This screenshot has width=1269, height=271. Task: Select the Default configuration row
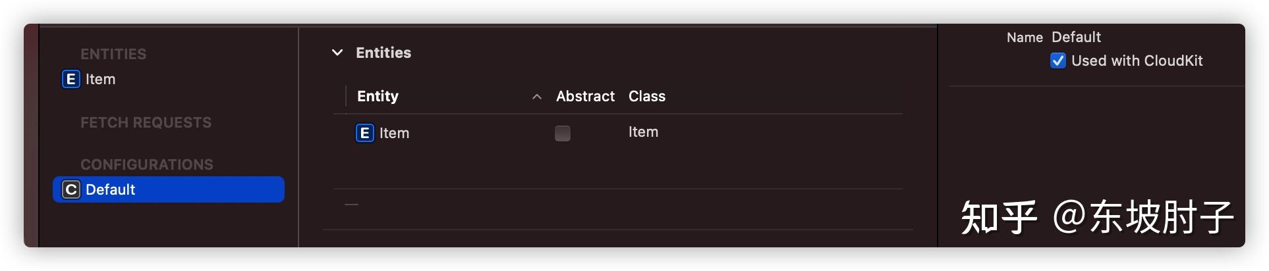(x=169, y=189)
